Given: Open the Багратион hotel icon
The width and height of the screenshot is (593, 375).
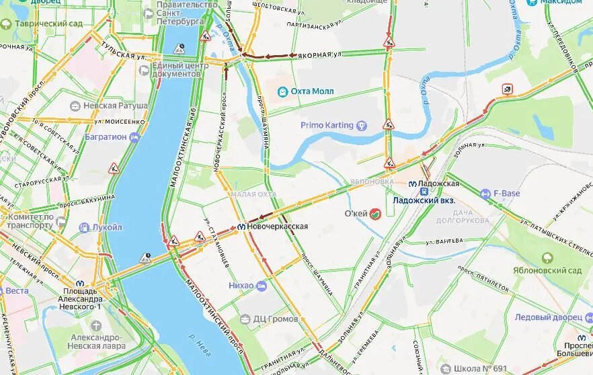Looking at the screenshot, I should 134,137.
